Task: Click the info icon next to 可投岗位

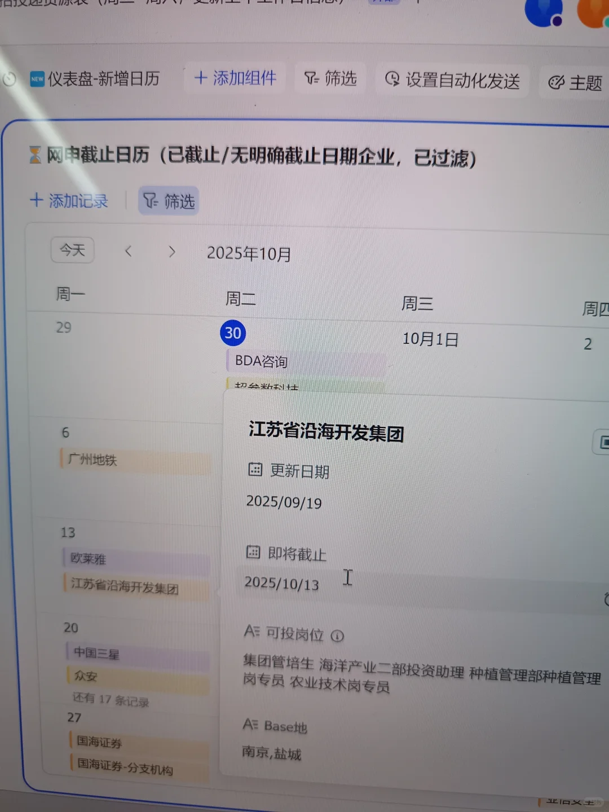Action: click(x=337, y=636)
